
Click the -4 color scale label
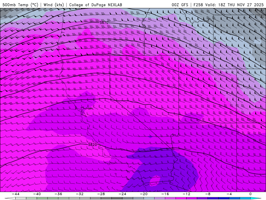point(229,194)
